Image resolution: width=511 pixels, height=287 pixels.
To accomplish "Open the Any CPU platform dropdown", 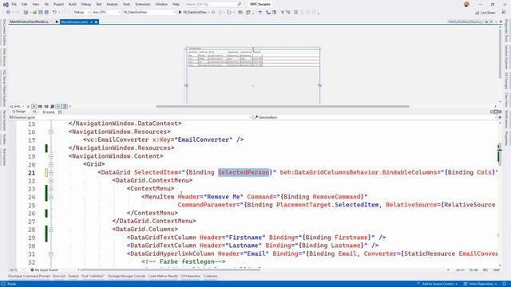I will coord(106,12).
